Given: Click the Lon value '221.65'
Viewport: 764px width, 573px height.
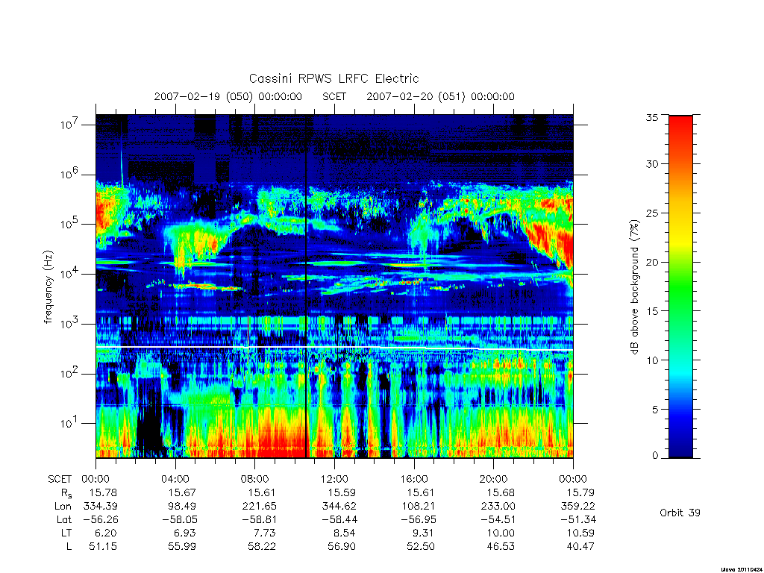Looking at the screenshot, I should pos(259,507).
